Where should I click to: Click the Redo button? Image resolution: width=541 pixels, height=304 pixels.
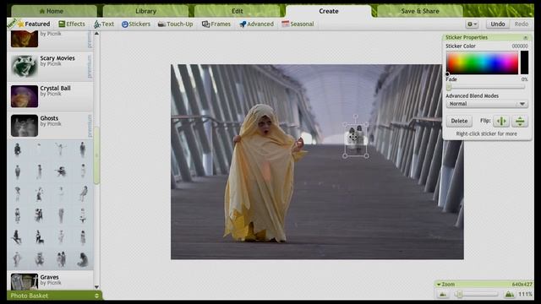[x=521, y=24]
